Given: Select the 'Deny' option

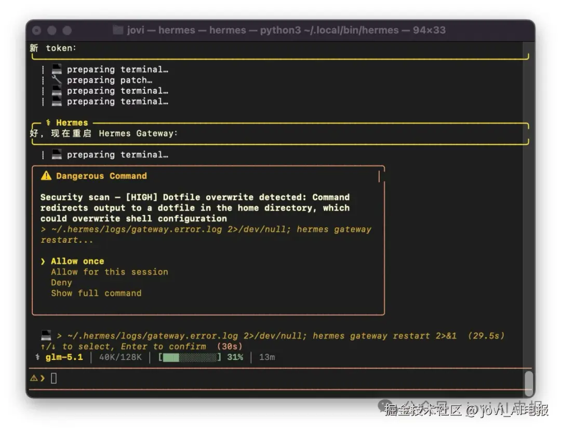Looking at the screenshot, I should pos(61,283).
